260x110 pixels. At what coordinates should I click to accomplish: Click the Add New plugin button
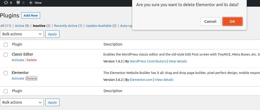(31, 15)
